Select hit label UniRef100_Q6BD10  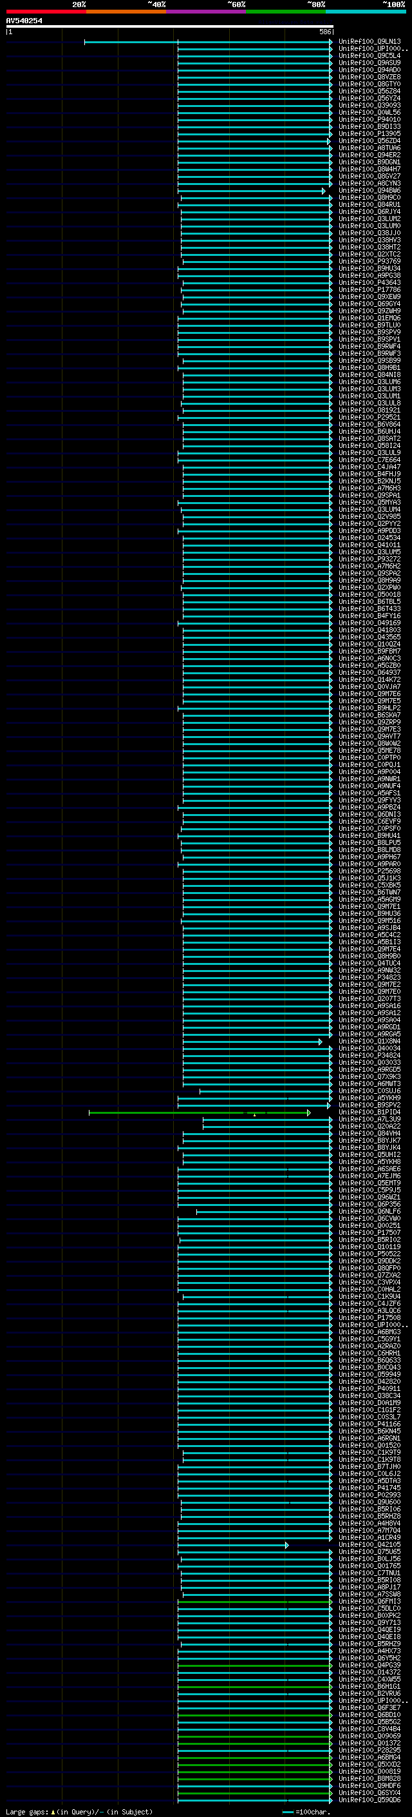click(x=369, y=1715)
